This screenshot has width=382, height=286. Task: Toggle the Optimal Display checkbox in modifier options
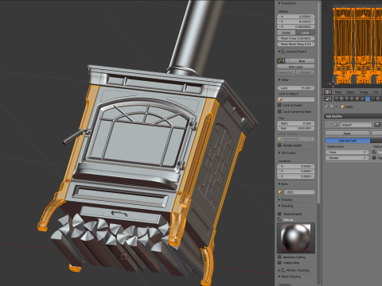coord(374,158)
